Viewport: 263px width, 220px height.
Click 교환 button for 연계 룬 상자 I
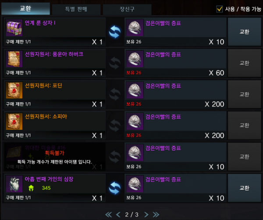coord(245,32)
